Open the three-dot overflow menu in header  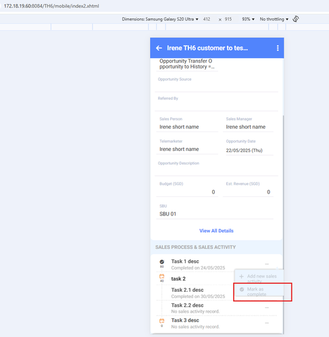click(278, 48)
